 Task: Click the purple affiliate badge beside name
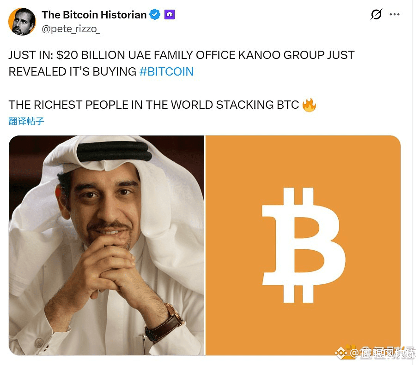pyautogui.click(x=169, y=15)
